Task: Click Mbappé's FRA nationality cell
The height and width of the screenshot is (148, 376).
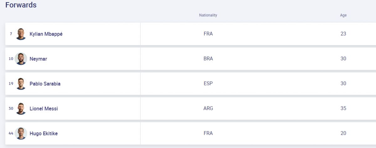Action: pos(208,34)
